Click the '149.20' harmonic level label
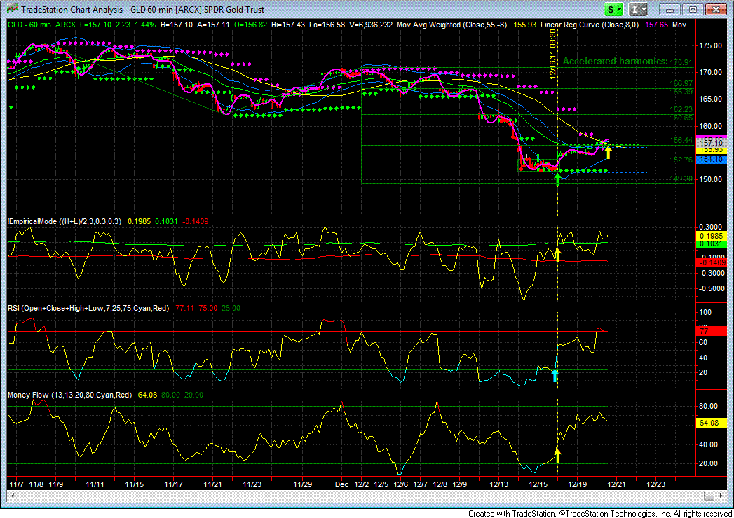The width and height of the screenshot is (734, 518). (x=681, y=178)
